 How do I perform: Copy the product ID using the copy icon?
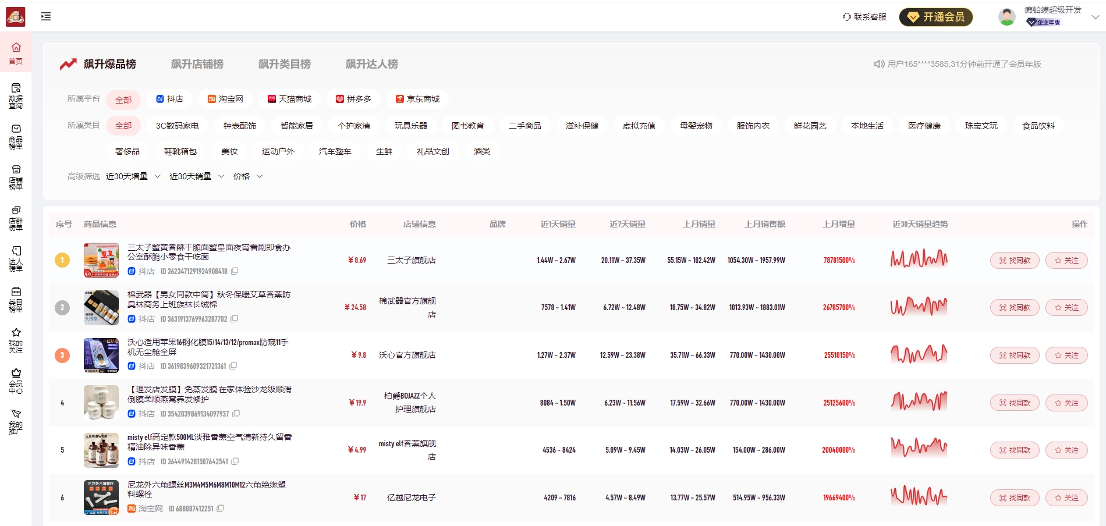(x=235, y=271)
